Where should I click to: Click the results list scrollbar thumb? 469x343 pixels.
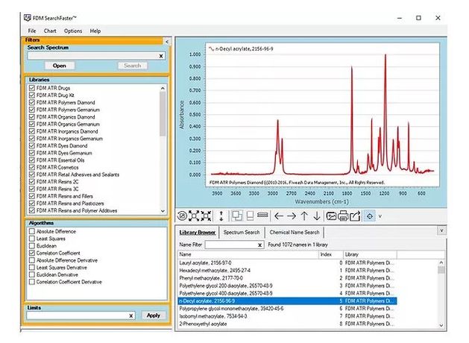[441, 270]
